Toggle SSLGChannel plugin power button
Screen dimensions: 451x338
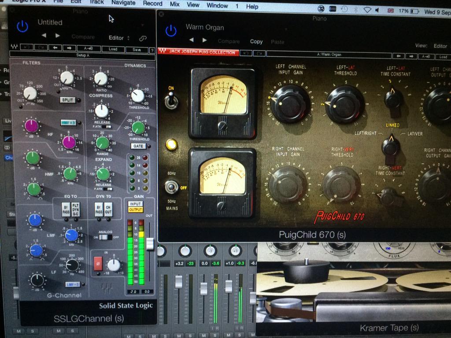22,26
